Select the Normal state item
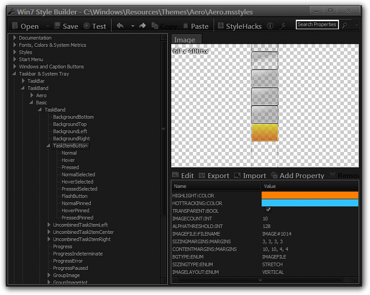Image resolution: width=370 pixels, height=295 pixels. point(69,153)
